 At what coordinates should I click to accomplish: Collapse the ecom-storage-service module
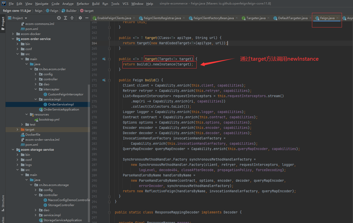coord(13,150)
